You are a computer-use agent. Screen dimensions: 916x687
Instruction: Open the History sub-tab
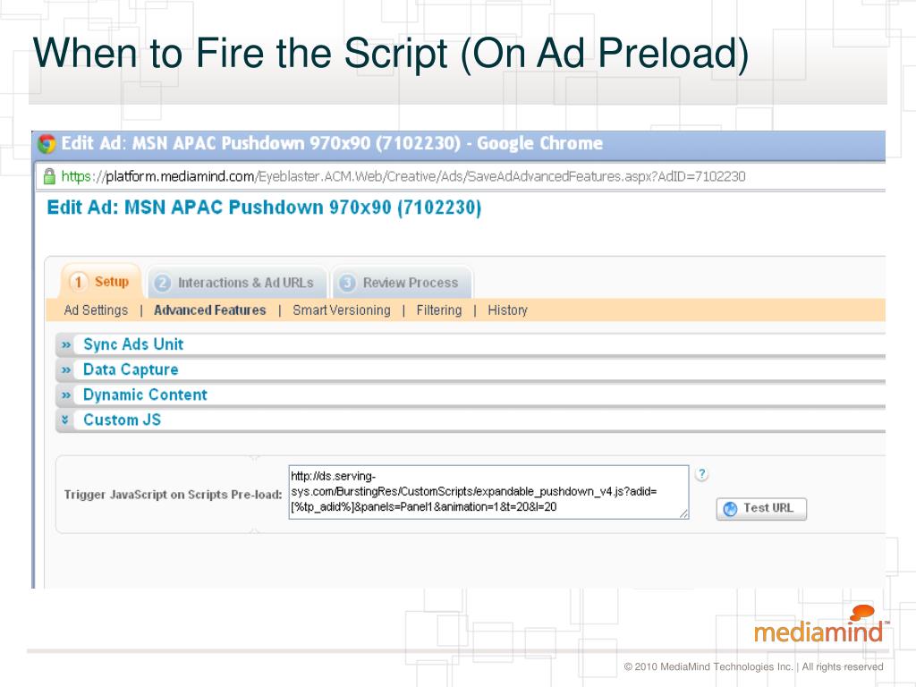[x=507, y=310]
